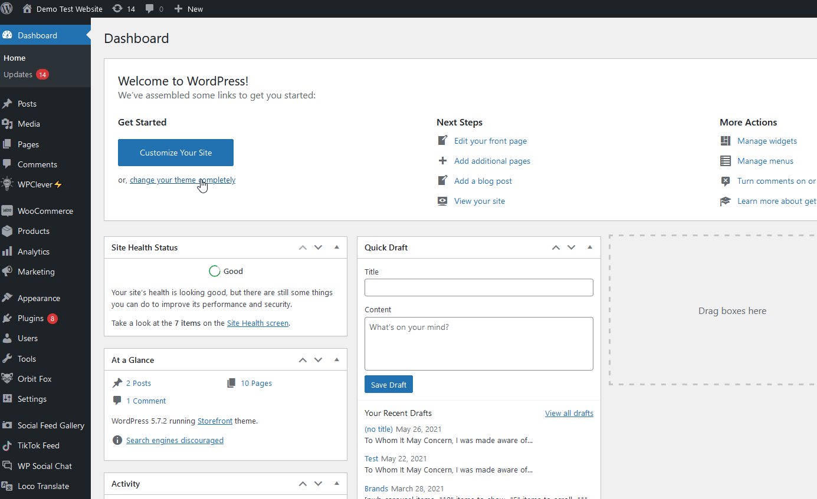
Task: Open the View your site link
Action: click(x=480, y=201)
